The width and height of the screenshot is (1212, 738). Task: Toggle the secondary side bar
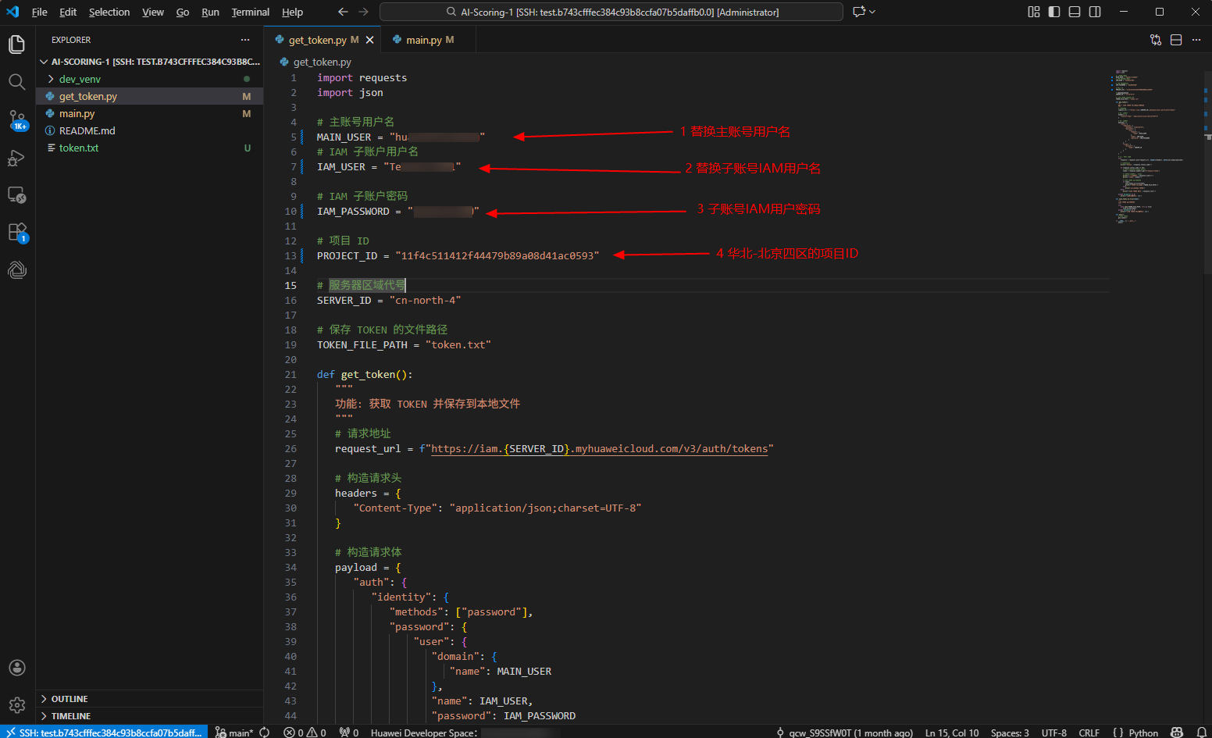coord(1095,12)
